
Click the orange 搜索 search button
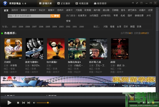pyautogui.click(x=55, y=16)
